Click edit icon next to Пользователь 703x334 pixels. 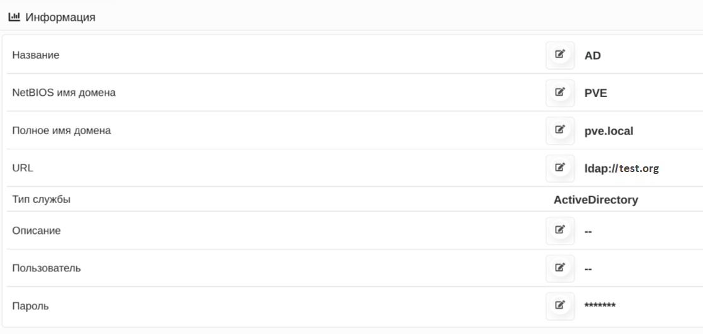(559, 268)
